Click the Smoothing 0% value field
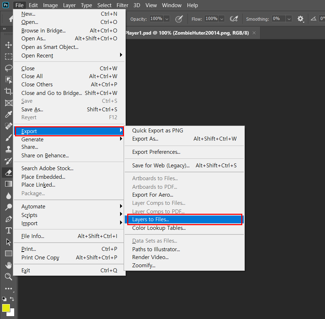Screen dimensions: 325x319 [x=279, y=19]
